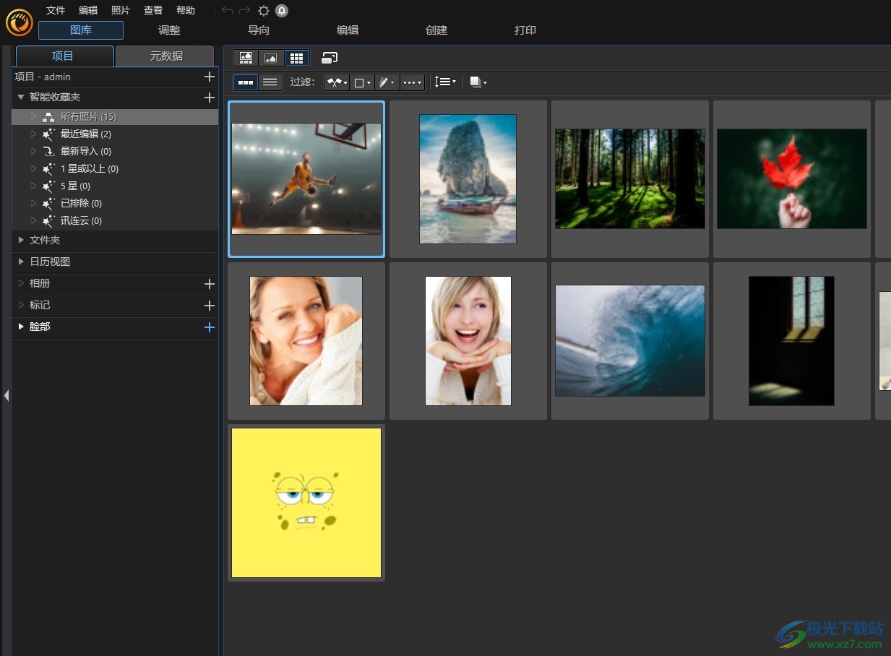Switch to the 创建 module tab

436,30
